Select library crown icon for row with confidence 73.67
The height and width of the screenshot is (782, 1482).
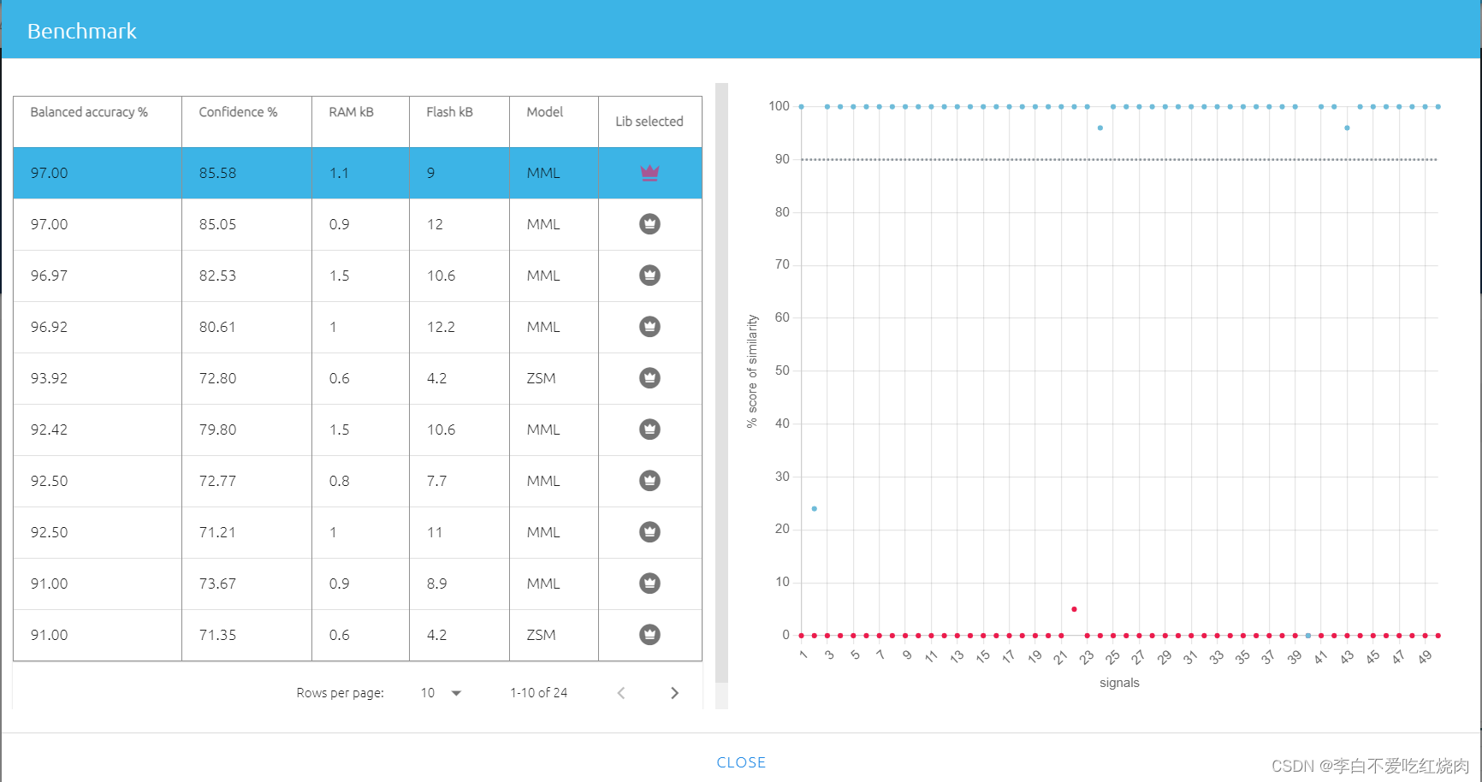click(x=649, y=584)
